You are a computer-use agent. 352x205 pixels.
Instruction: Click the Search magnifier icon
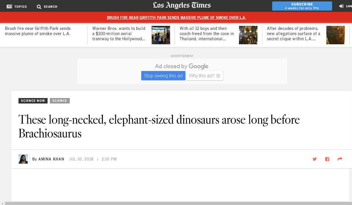pyautogui.click(x=39, y=7)
